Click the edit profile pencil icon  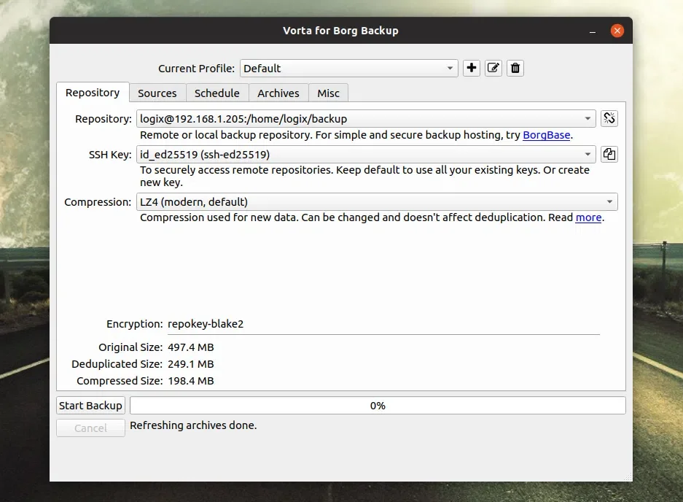(493, 68)
